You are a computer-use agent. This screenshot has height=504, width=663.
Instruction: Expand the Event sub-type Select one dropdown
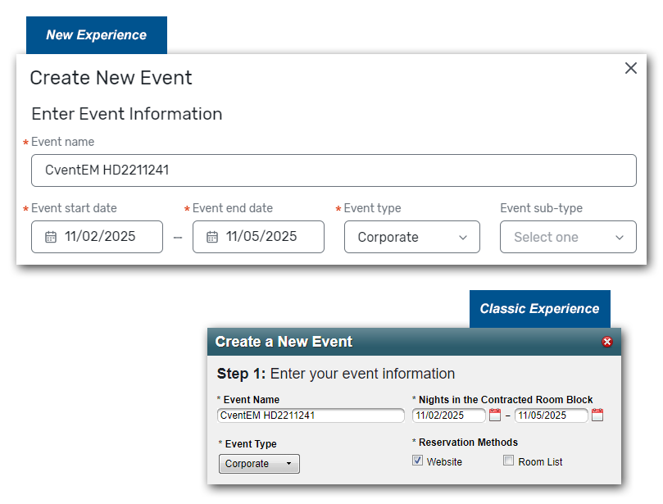pos(568,237)
